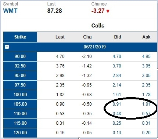This screenshot has height=139, width=158.
Task: Click the 4.70 bid for 90.00 strike
Action: 117,56
